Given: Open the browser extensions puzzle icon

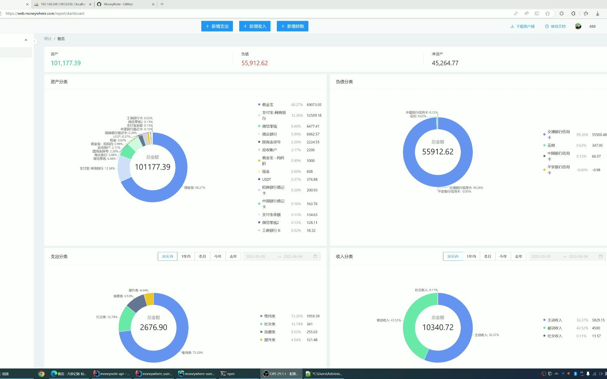Looking at the screenshot, I should click(573, 13).
